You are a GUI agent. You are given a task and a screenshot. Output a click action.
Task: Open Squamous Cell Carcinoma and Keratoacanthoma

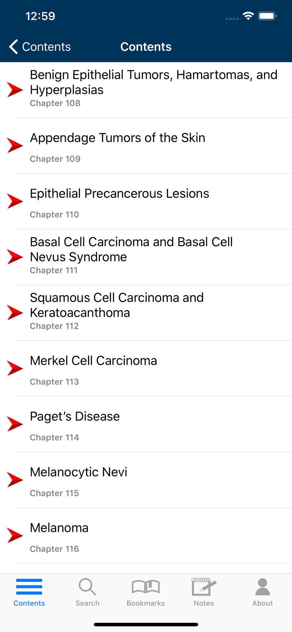coord(117,305)
